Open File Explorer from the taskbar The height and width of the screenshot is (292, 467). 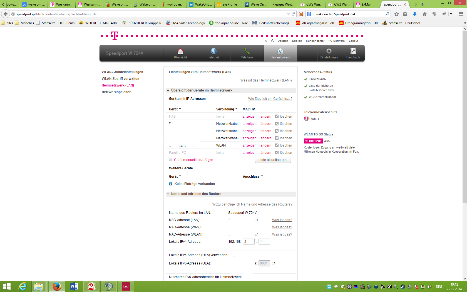tap(38, 286)
